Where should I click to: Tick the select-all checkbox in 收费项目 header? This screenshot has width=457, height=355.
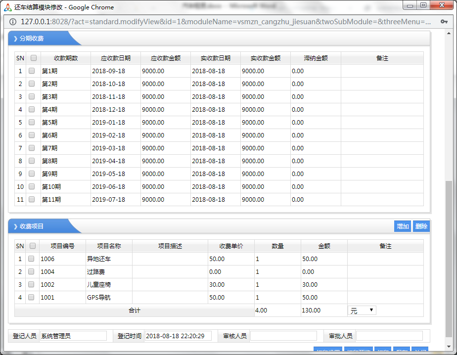[33, 246]
